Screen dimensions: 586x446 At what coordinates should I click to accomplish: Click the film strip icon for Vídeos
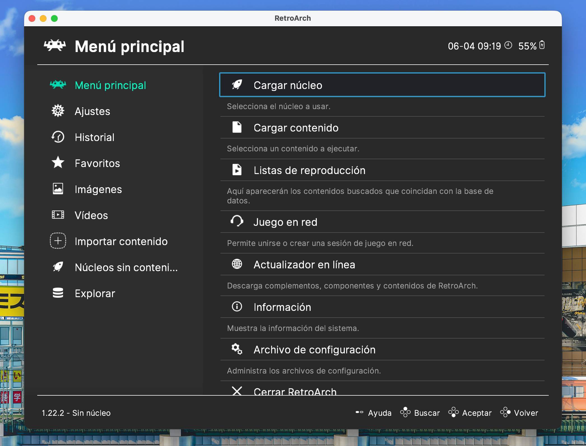click(x=58, y=215)
